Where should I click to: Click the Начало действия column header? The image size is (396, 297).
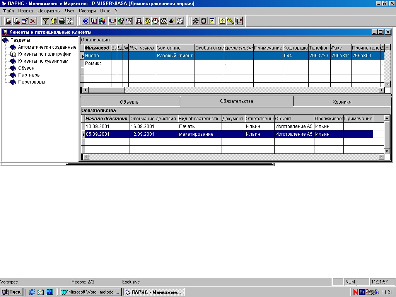pos(107,118)
